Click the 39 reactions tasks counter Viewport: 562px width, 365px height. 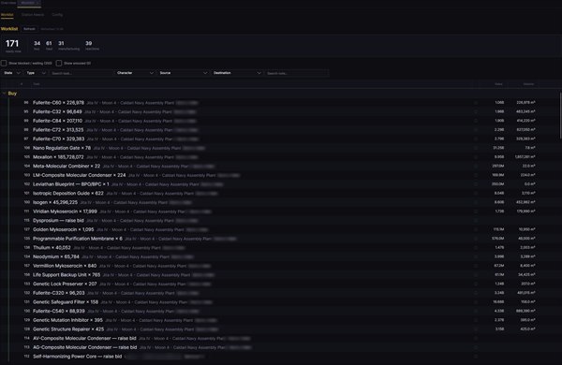92,45
